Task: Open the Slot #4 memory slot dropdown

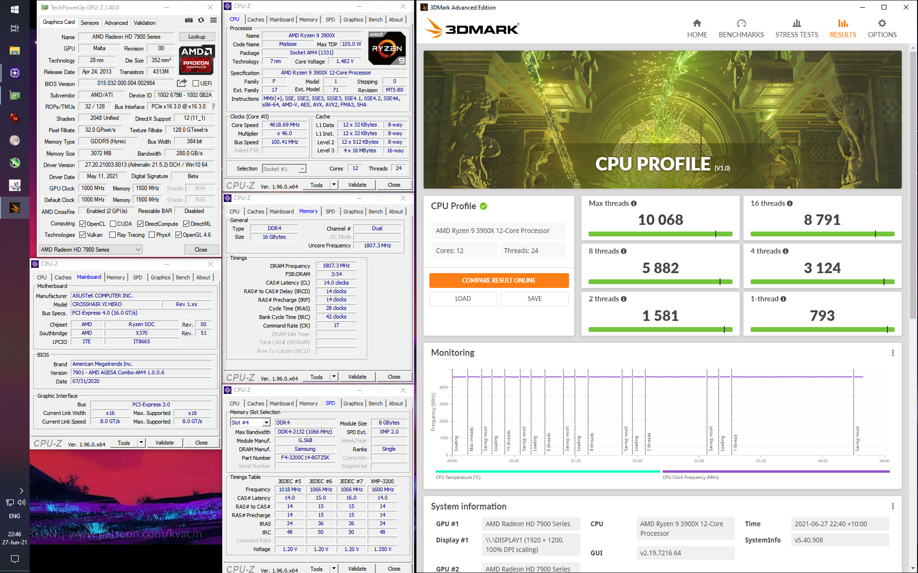Action: pos(266,422)
